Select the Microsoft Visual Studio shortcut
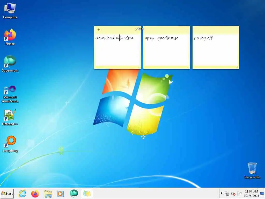Screen dimensions: 265x199 tap(10, 94)
